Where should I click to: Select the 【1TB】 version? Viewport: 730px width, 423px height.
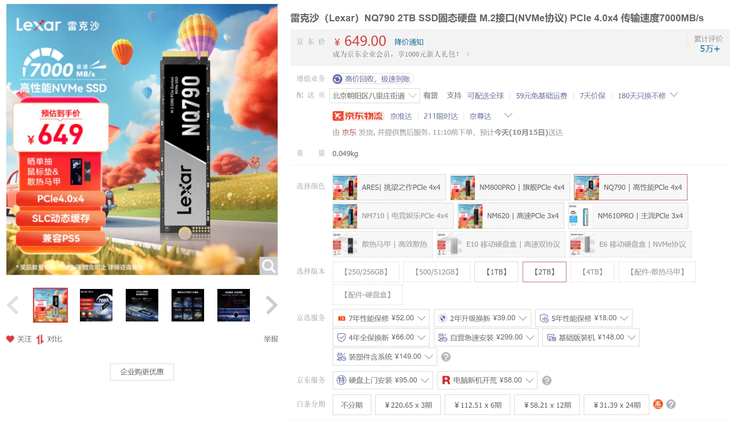tap(496, 272)
